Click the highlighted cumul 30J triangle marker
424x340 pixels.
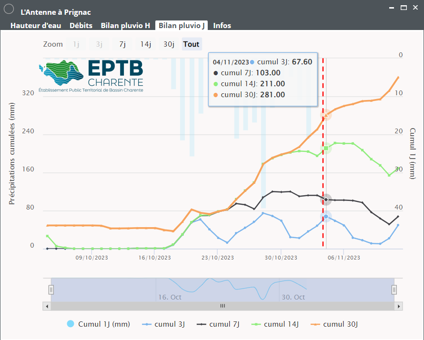326,115
